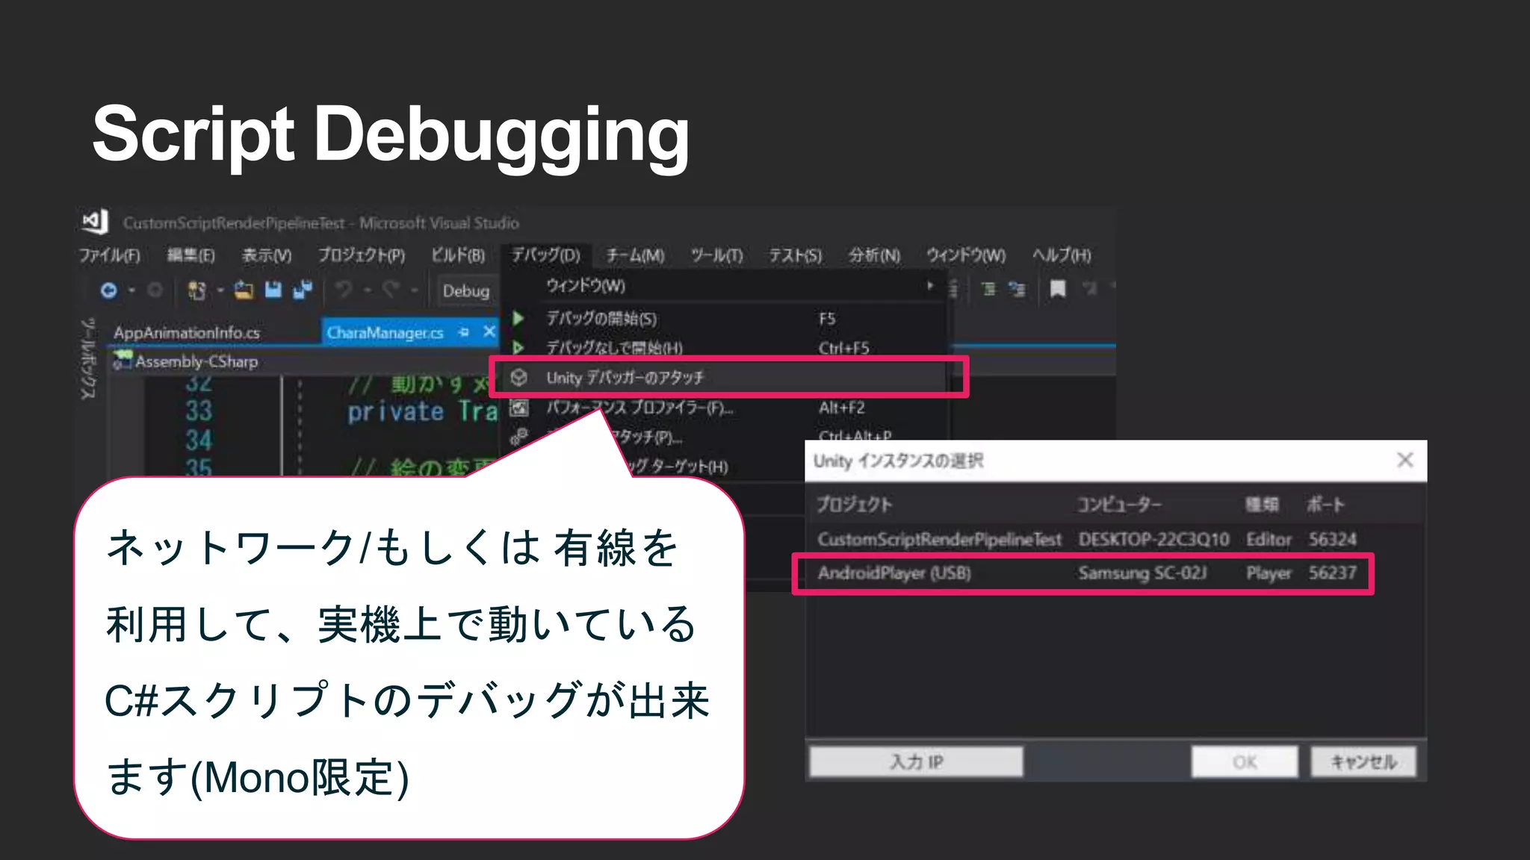Open the ツール(T) menu
Image resolution: width=1530 pixels, height=860 pixels.
click(716, 255)
